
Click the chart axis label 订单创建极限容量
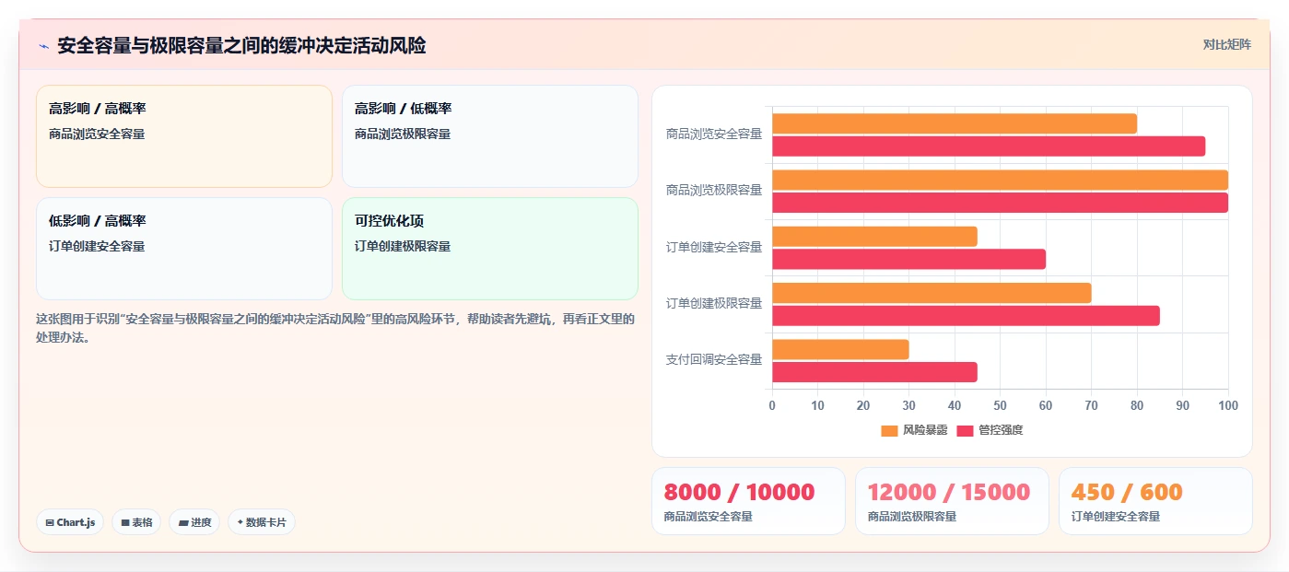click(714, 304)
